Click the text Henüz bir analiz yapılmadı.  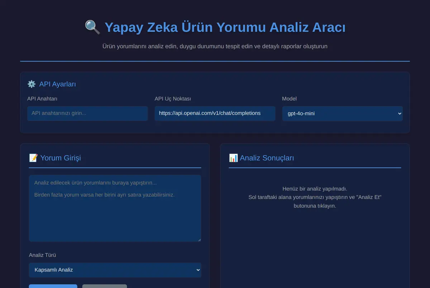tap(315, 189)
